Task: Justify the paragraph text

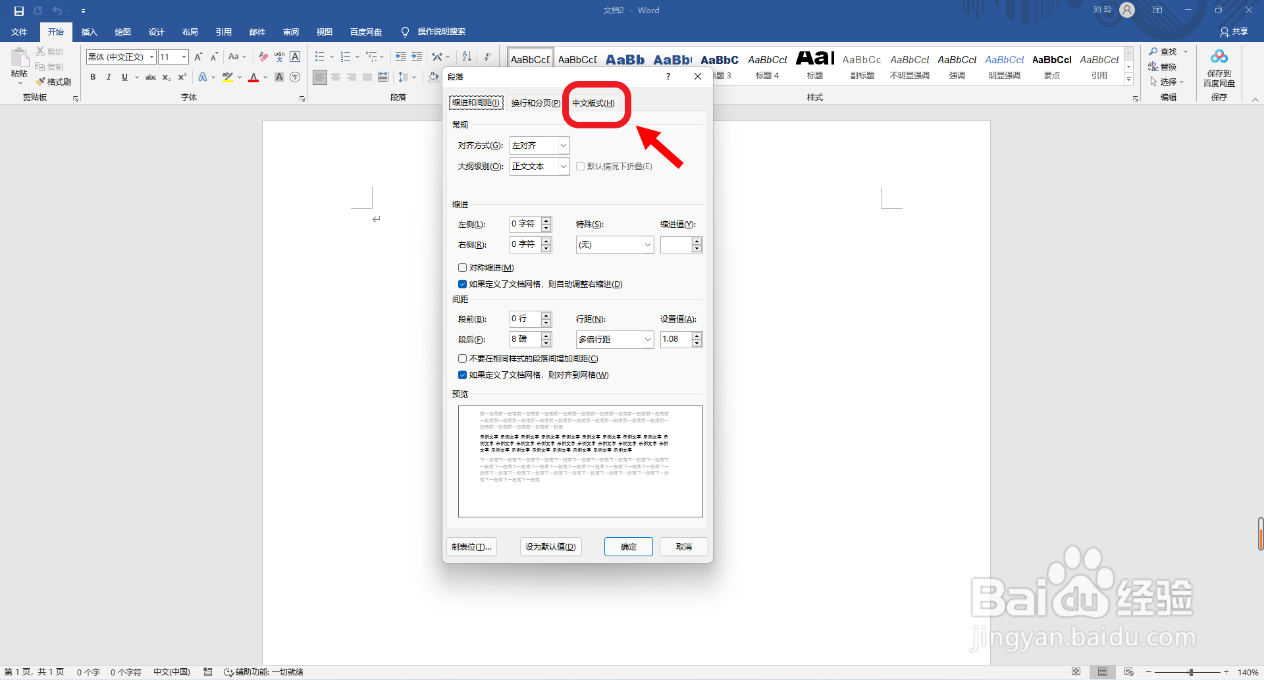Action: pos(367,78)
